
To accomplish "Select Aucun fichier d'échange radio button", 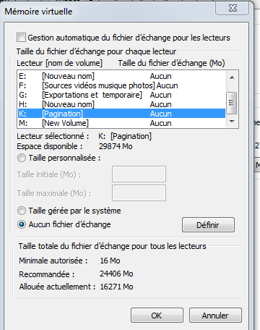I will pos(22,224).
